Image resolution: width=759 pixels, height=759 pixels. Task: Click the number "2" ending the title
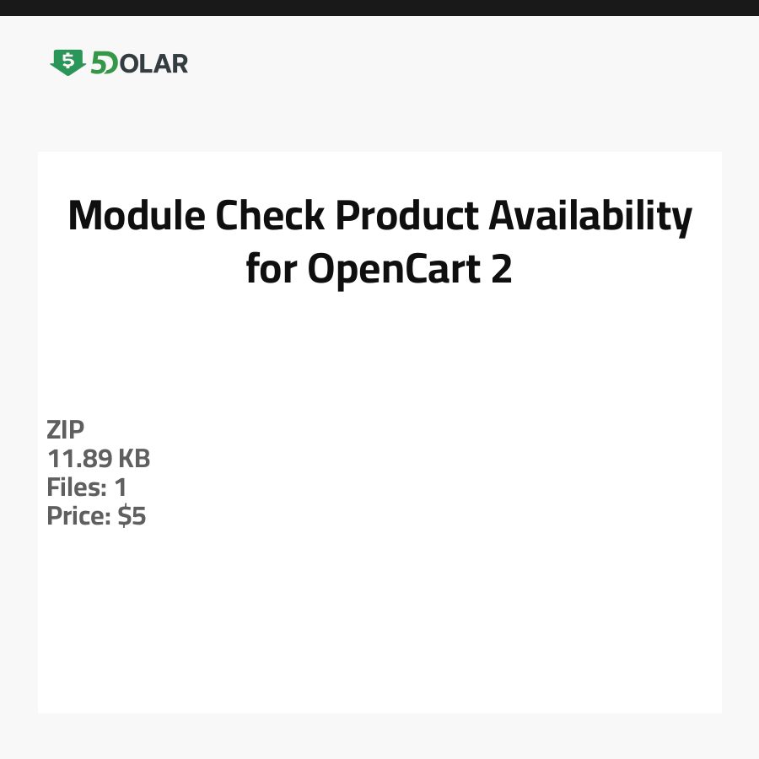point(501,270)
